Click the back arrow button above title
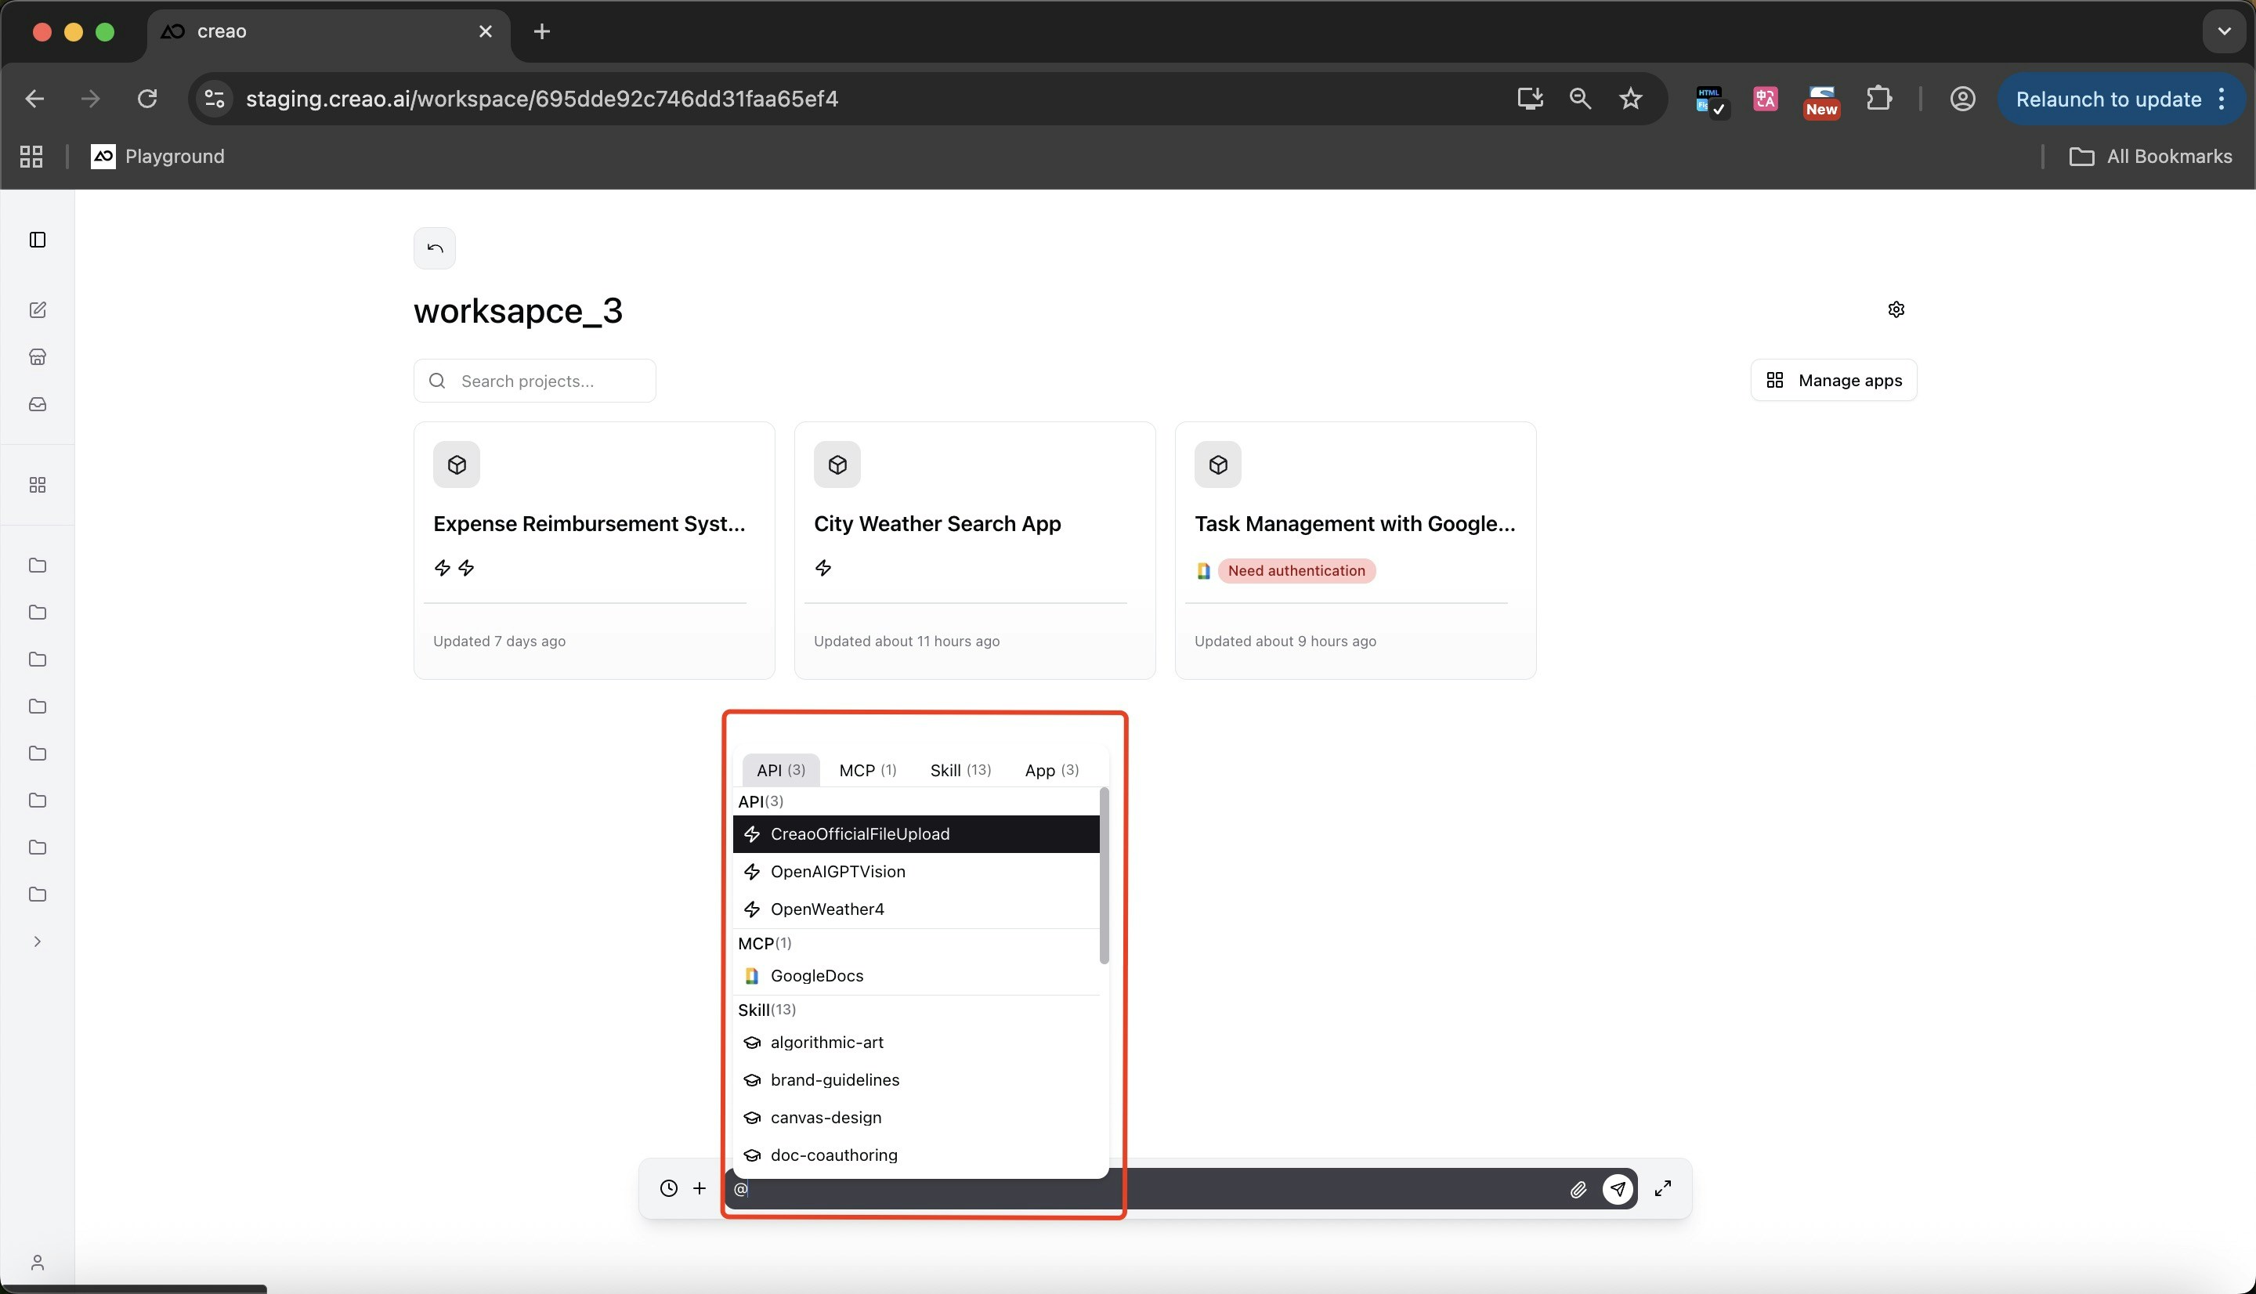The width and height of the screenshot is (2256, 1294). coord(435,248)
